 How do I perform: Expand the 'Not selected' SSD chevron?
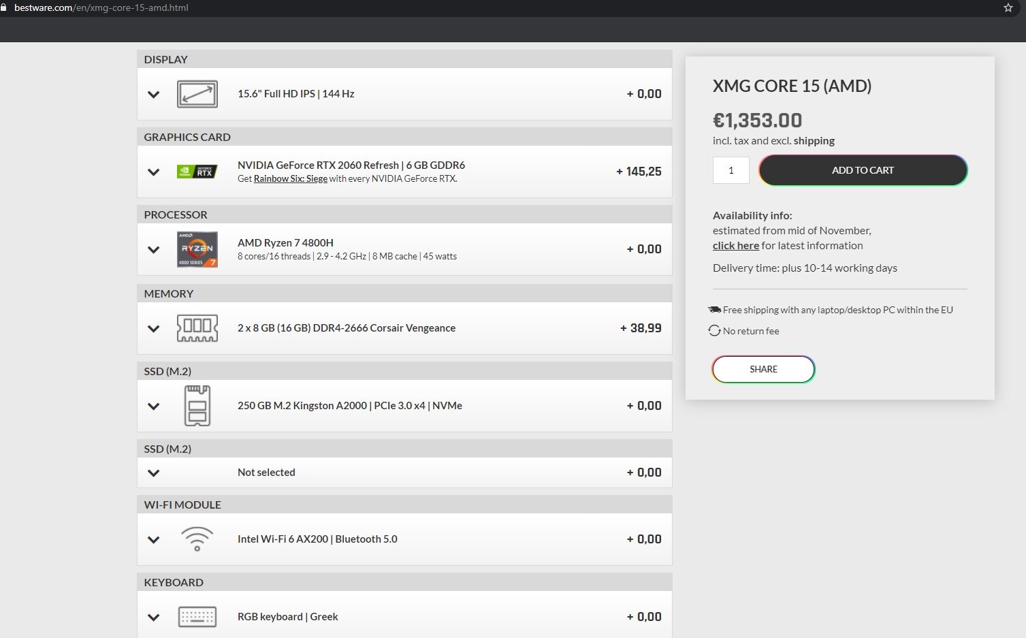[x=154, y=473]
